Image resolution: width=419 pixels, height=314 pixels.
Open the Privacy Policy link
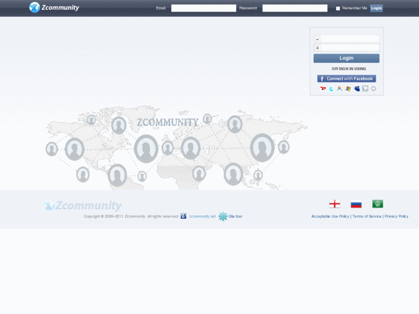click(x=397, y=217)
